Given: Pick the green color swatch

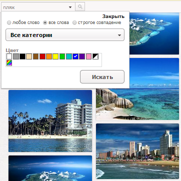Looking at the screenshot, I should (62, 56).
